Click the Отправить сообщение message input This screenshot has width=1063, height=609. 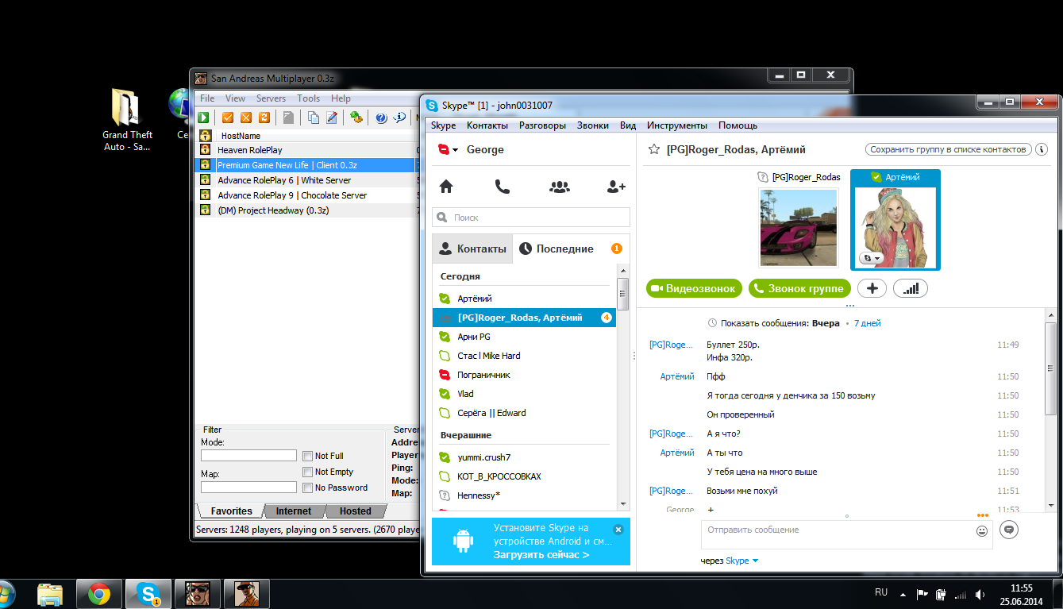tap(847, 534)
